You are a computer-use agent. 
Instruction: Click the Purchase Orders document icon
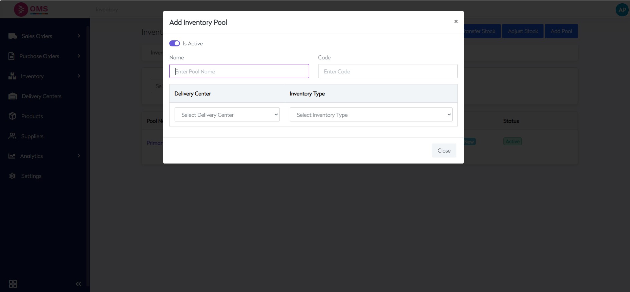11,56
